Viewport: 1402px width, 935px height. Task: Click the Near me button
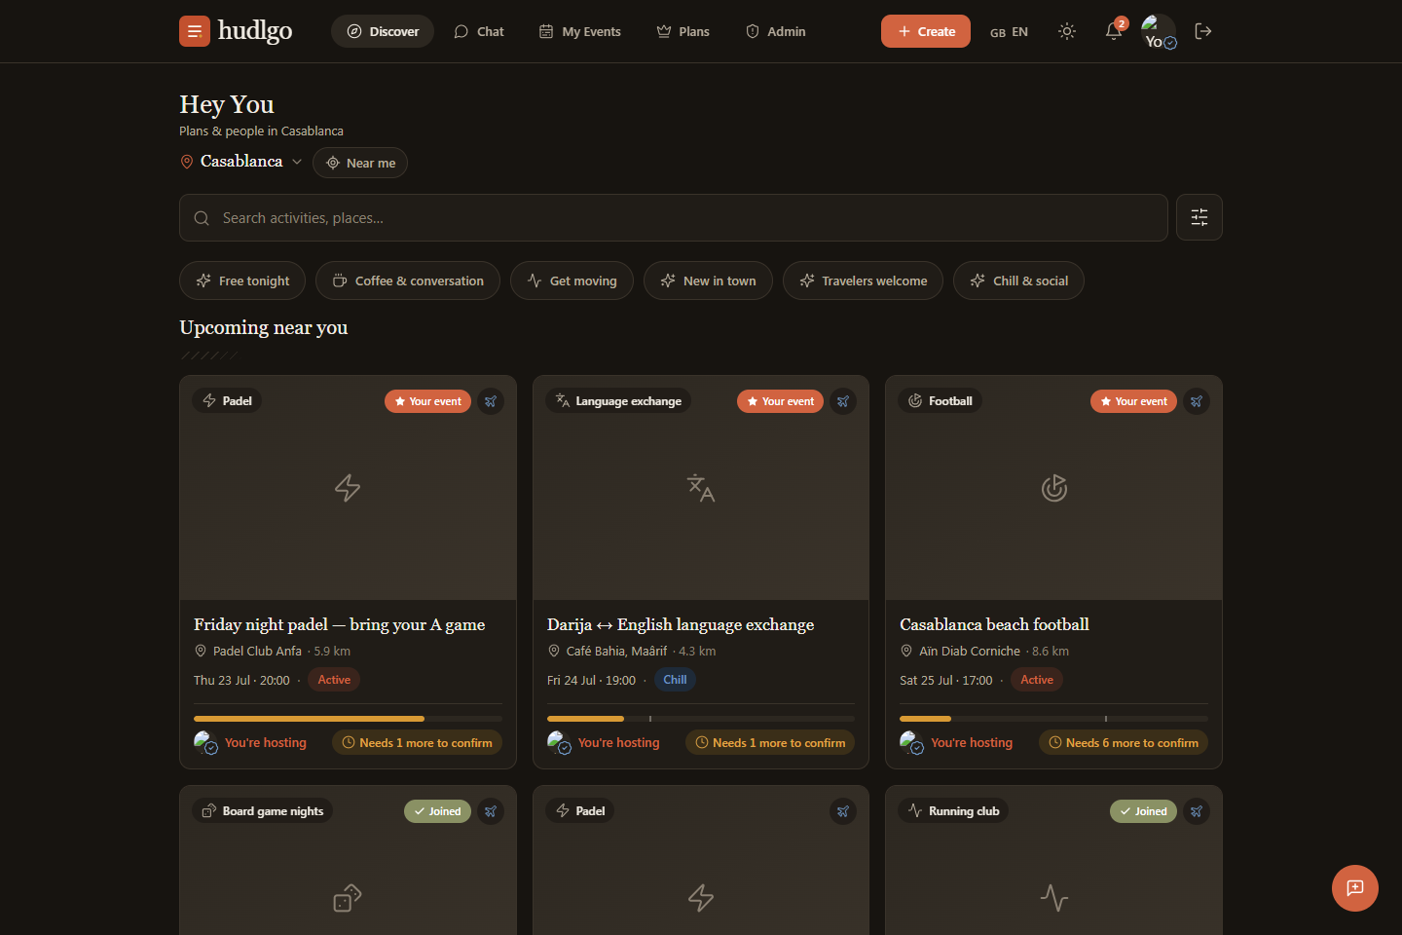360,163
